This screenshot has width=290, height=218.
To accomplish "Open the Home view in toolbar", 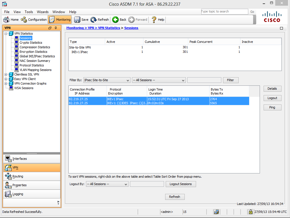I will tap(11, 20).
